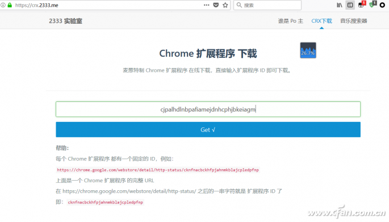Click the line starting 在 https://chrome.google.com/webstore
This screenshot has height=222, width=389.
pyautogui.click(x=169, y=191)
